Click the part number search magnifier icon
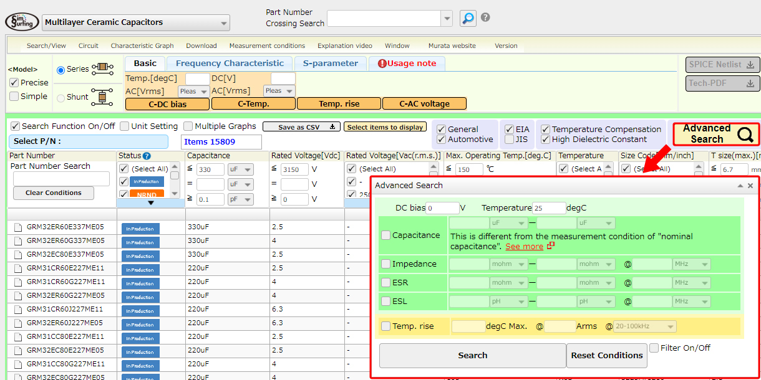Screen dimensions: 761x380 (x=468, y=18)
